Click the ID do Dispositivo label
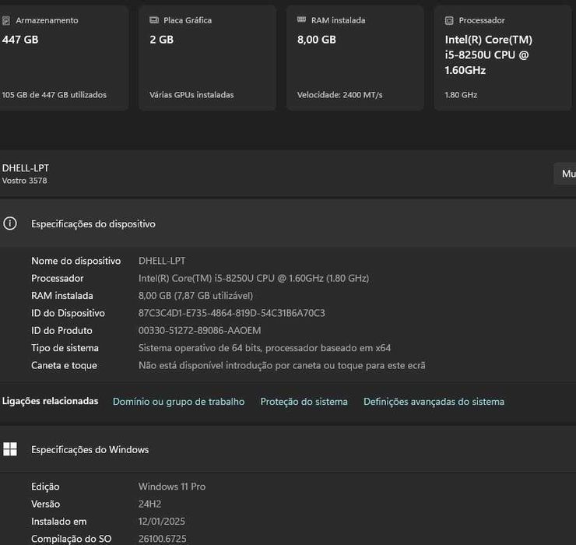 [x=68, y=313]
